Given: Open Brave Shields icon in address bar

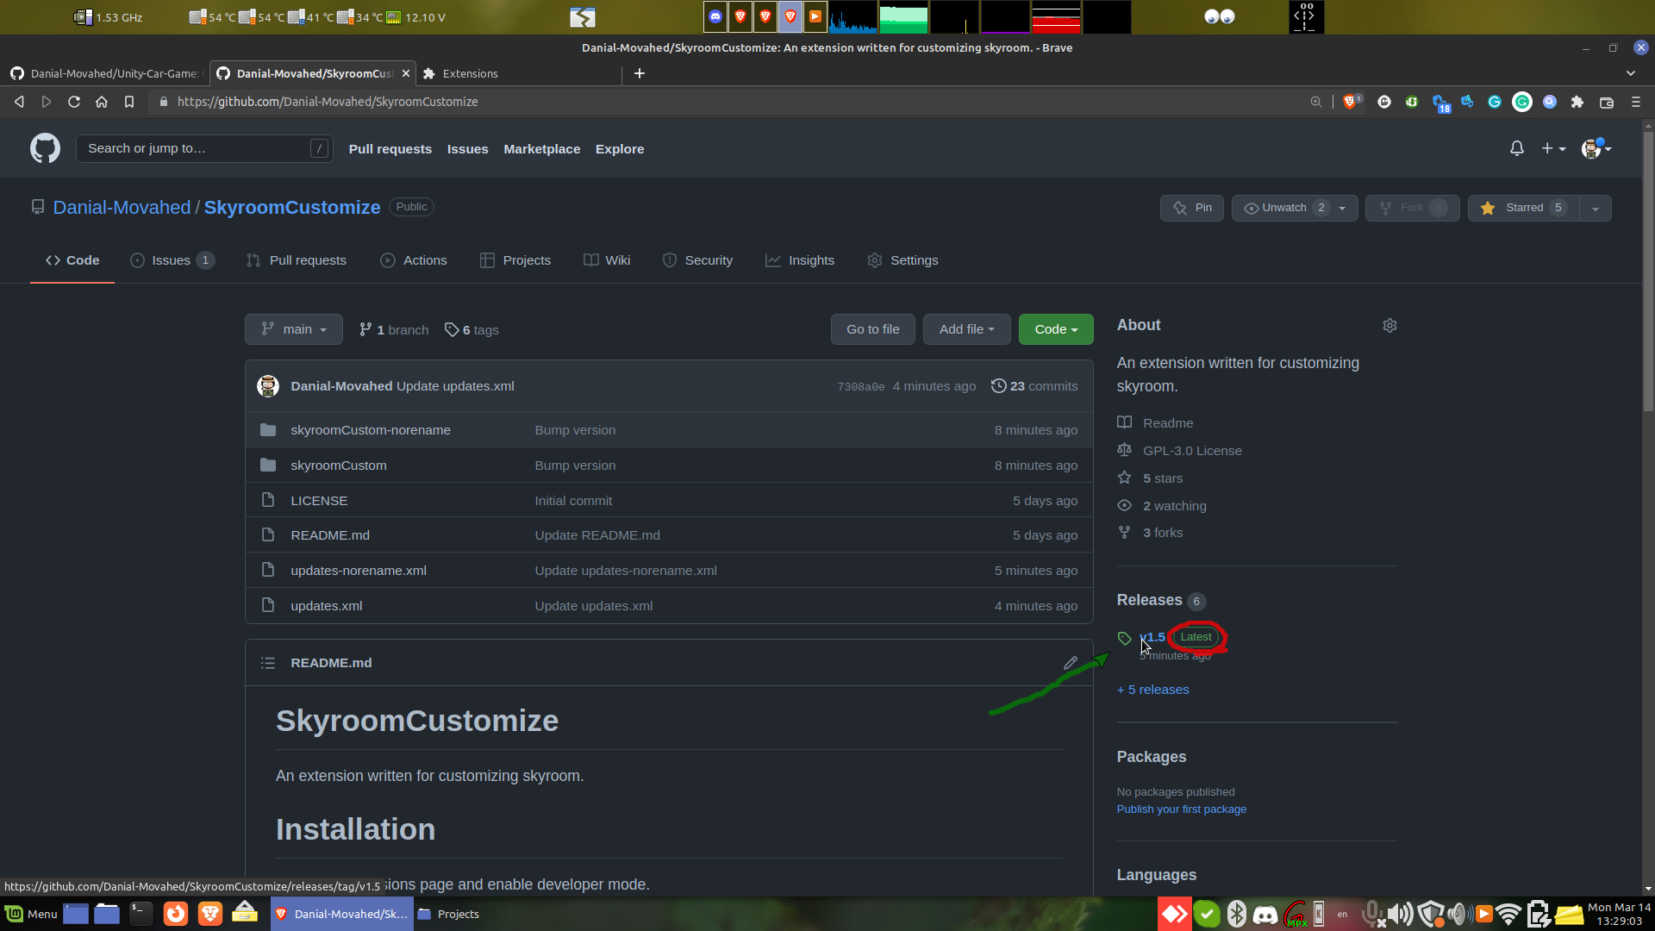Looking at the screenshot, I should (x=1351, y=102).
